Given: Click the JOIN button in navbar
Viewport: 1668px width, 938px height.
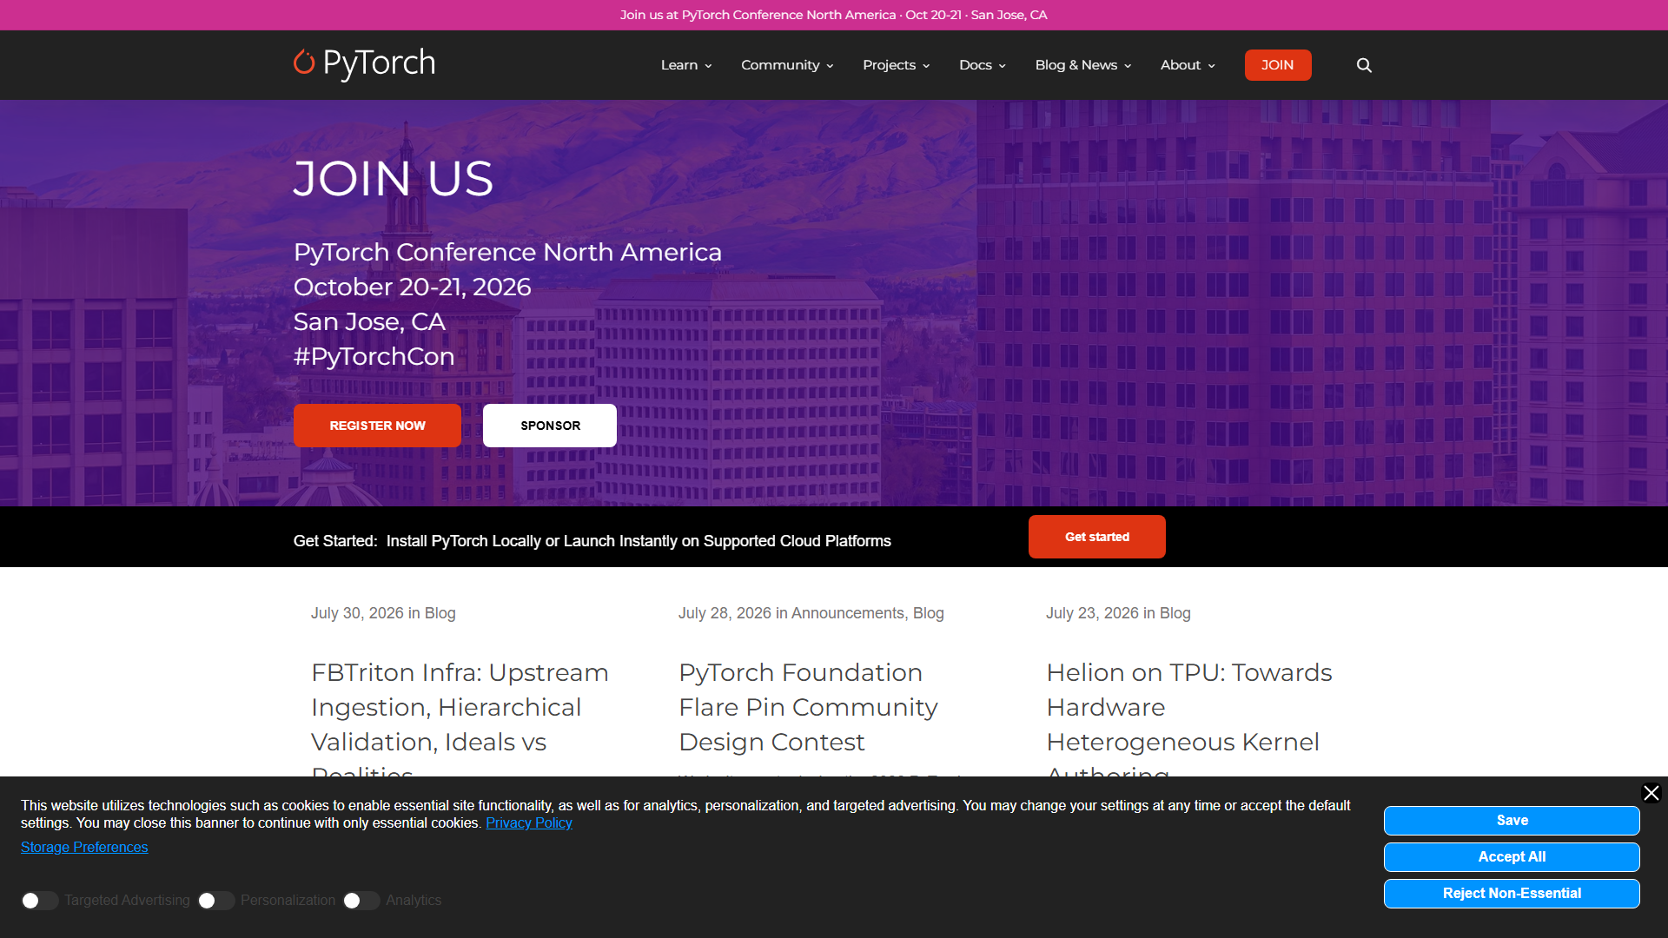Looking at the screenshot, I should click(1277, 65).
